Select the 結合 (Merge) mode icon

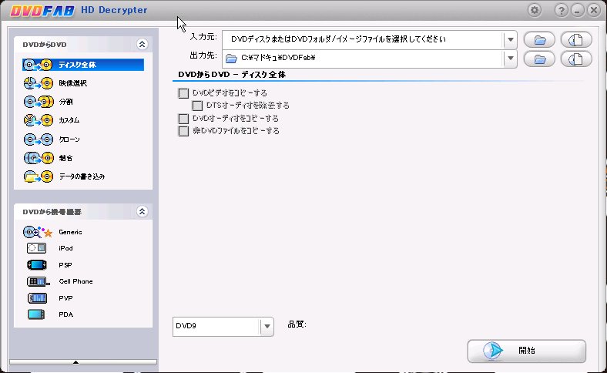[x=38, y=158]
